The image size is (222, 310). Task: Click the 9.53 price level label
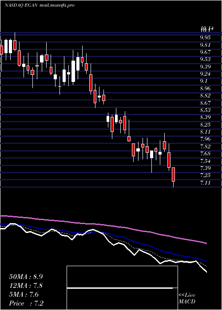pos(206,59)
